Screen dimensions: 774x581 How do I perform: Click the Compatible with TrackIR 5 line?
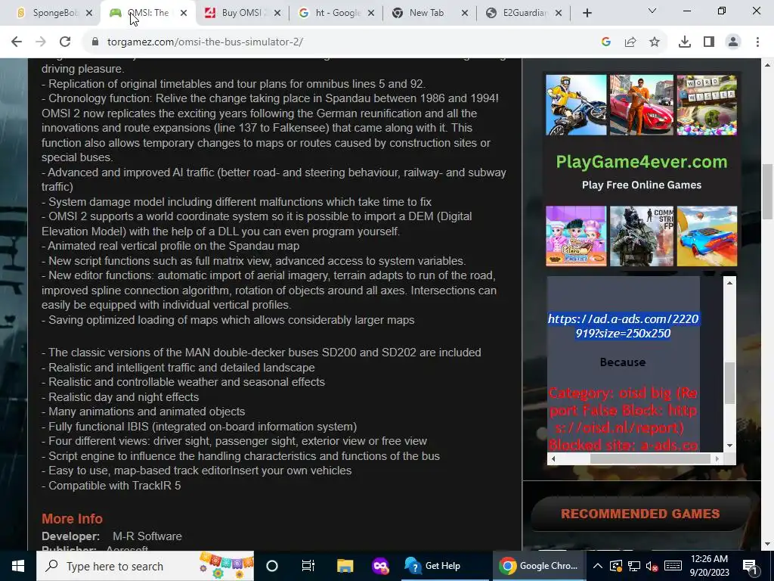[x=111, y=486]
